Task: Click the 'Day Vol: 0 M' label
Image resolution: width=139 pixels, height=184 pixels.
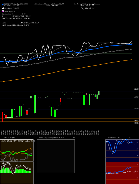Action: 87,8
